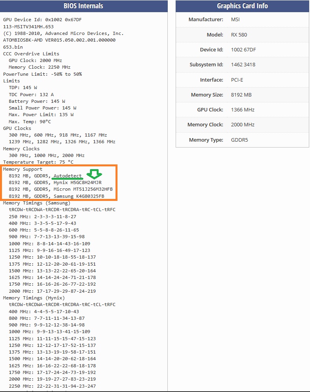Viewport: 310px width, 392px height.
Task: Select the Micron MT51J256M32HFB memory entry
Action: click(x=61, y=189)
